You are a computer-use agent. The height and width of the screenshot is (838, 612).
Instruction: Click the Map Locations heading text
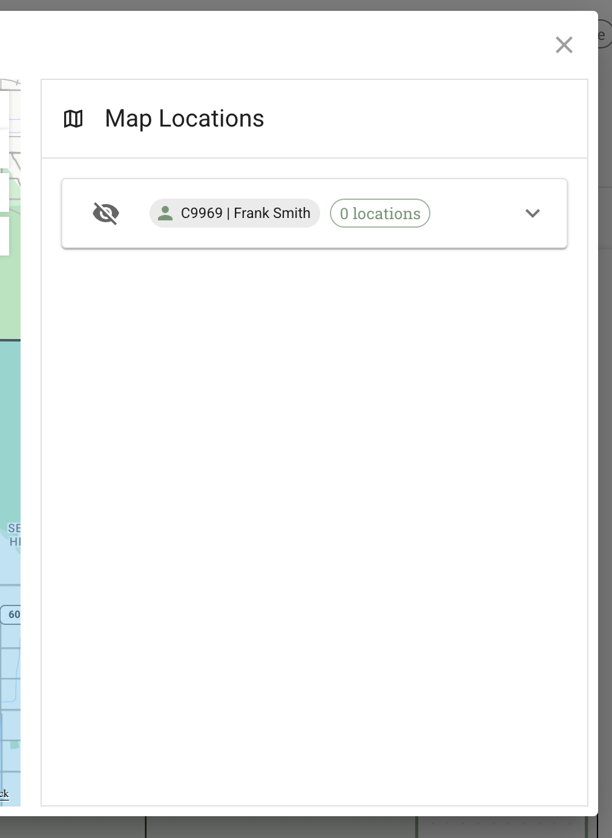click(x=184, y=119)
